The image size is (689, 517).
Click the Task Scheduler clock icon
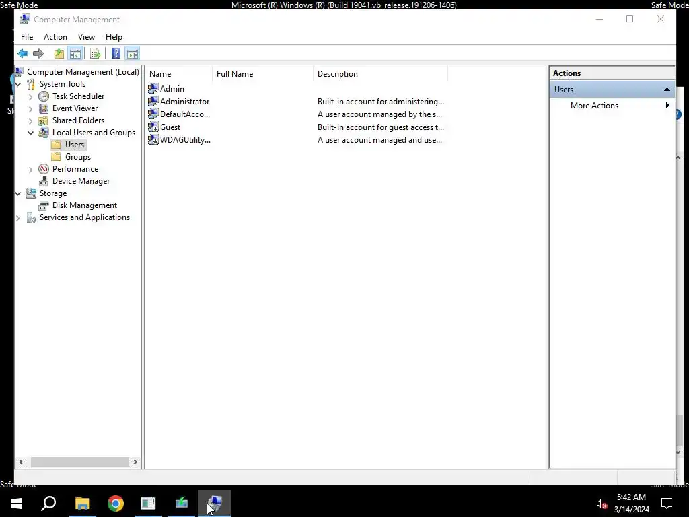click(x=44, y=96)
